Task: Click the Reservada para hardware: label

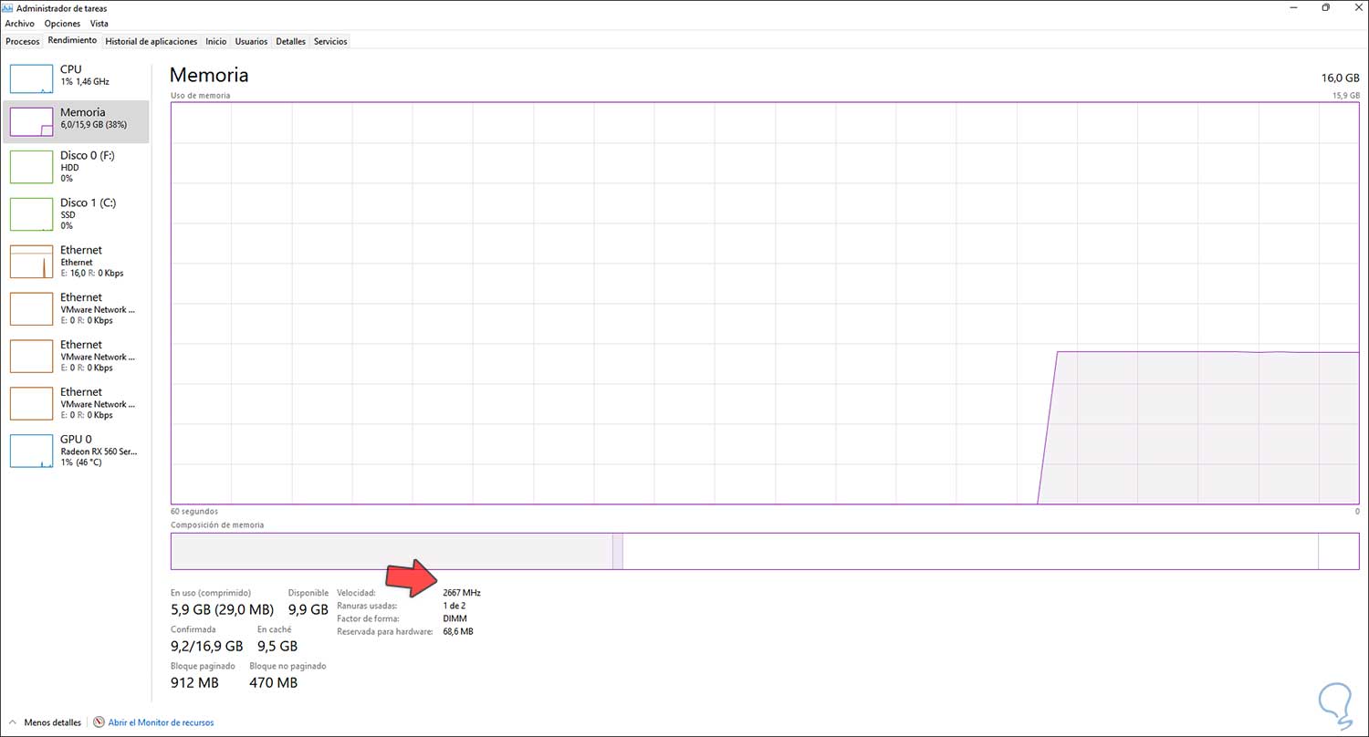Action: pos(384,631)
